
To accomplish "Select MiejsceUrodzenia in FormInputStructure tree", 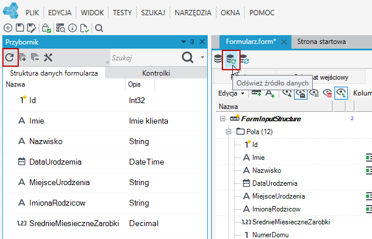I will pyautogui.click(x=279, y=196).
